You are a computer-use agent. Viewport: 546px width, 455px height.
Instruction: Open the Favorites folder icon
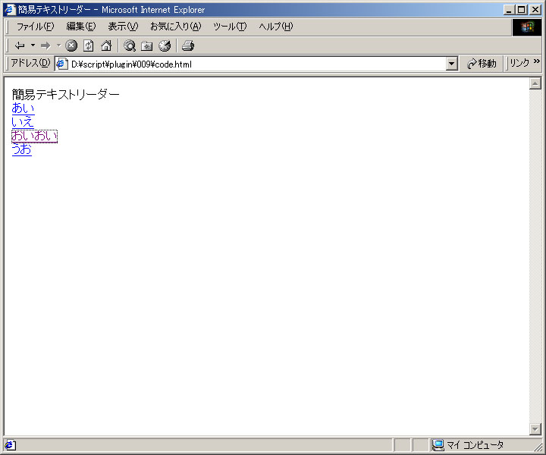(x=147, y=45)
